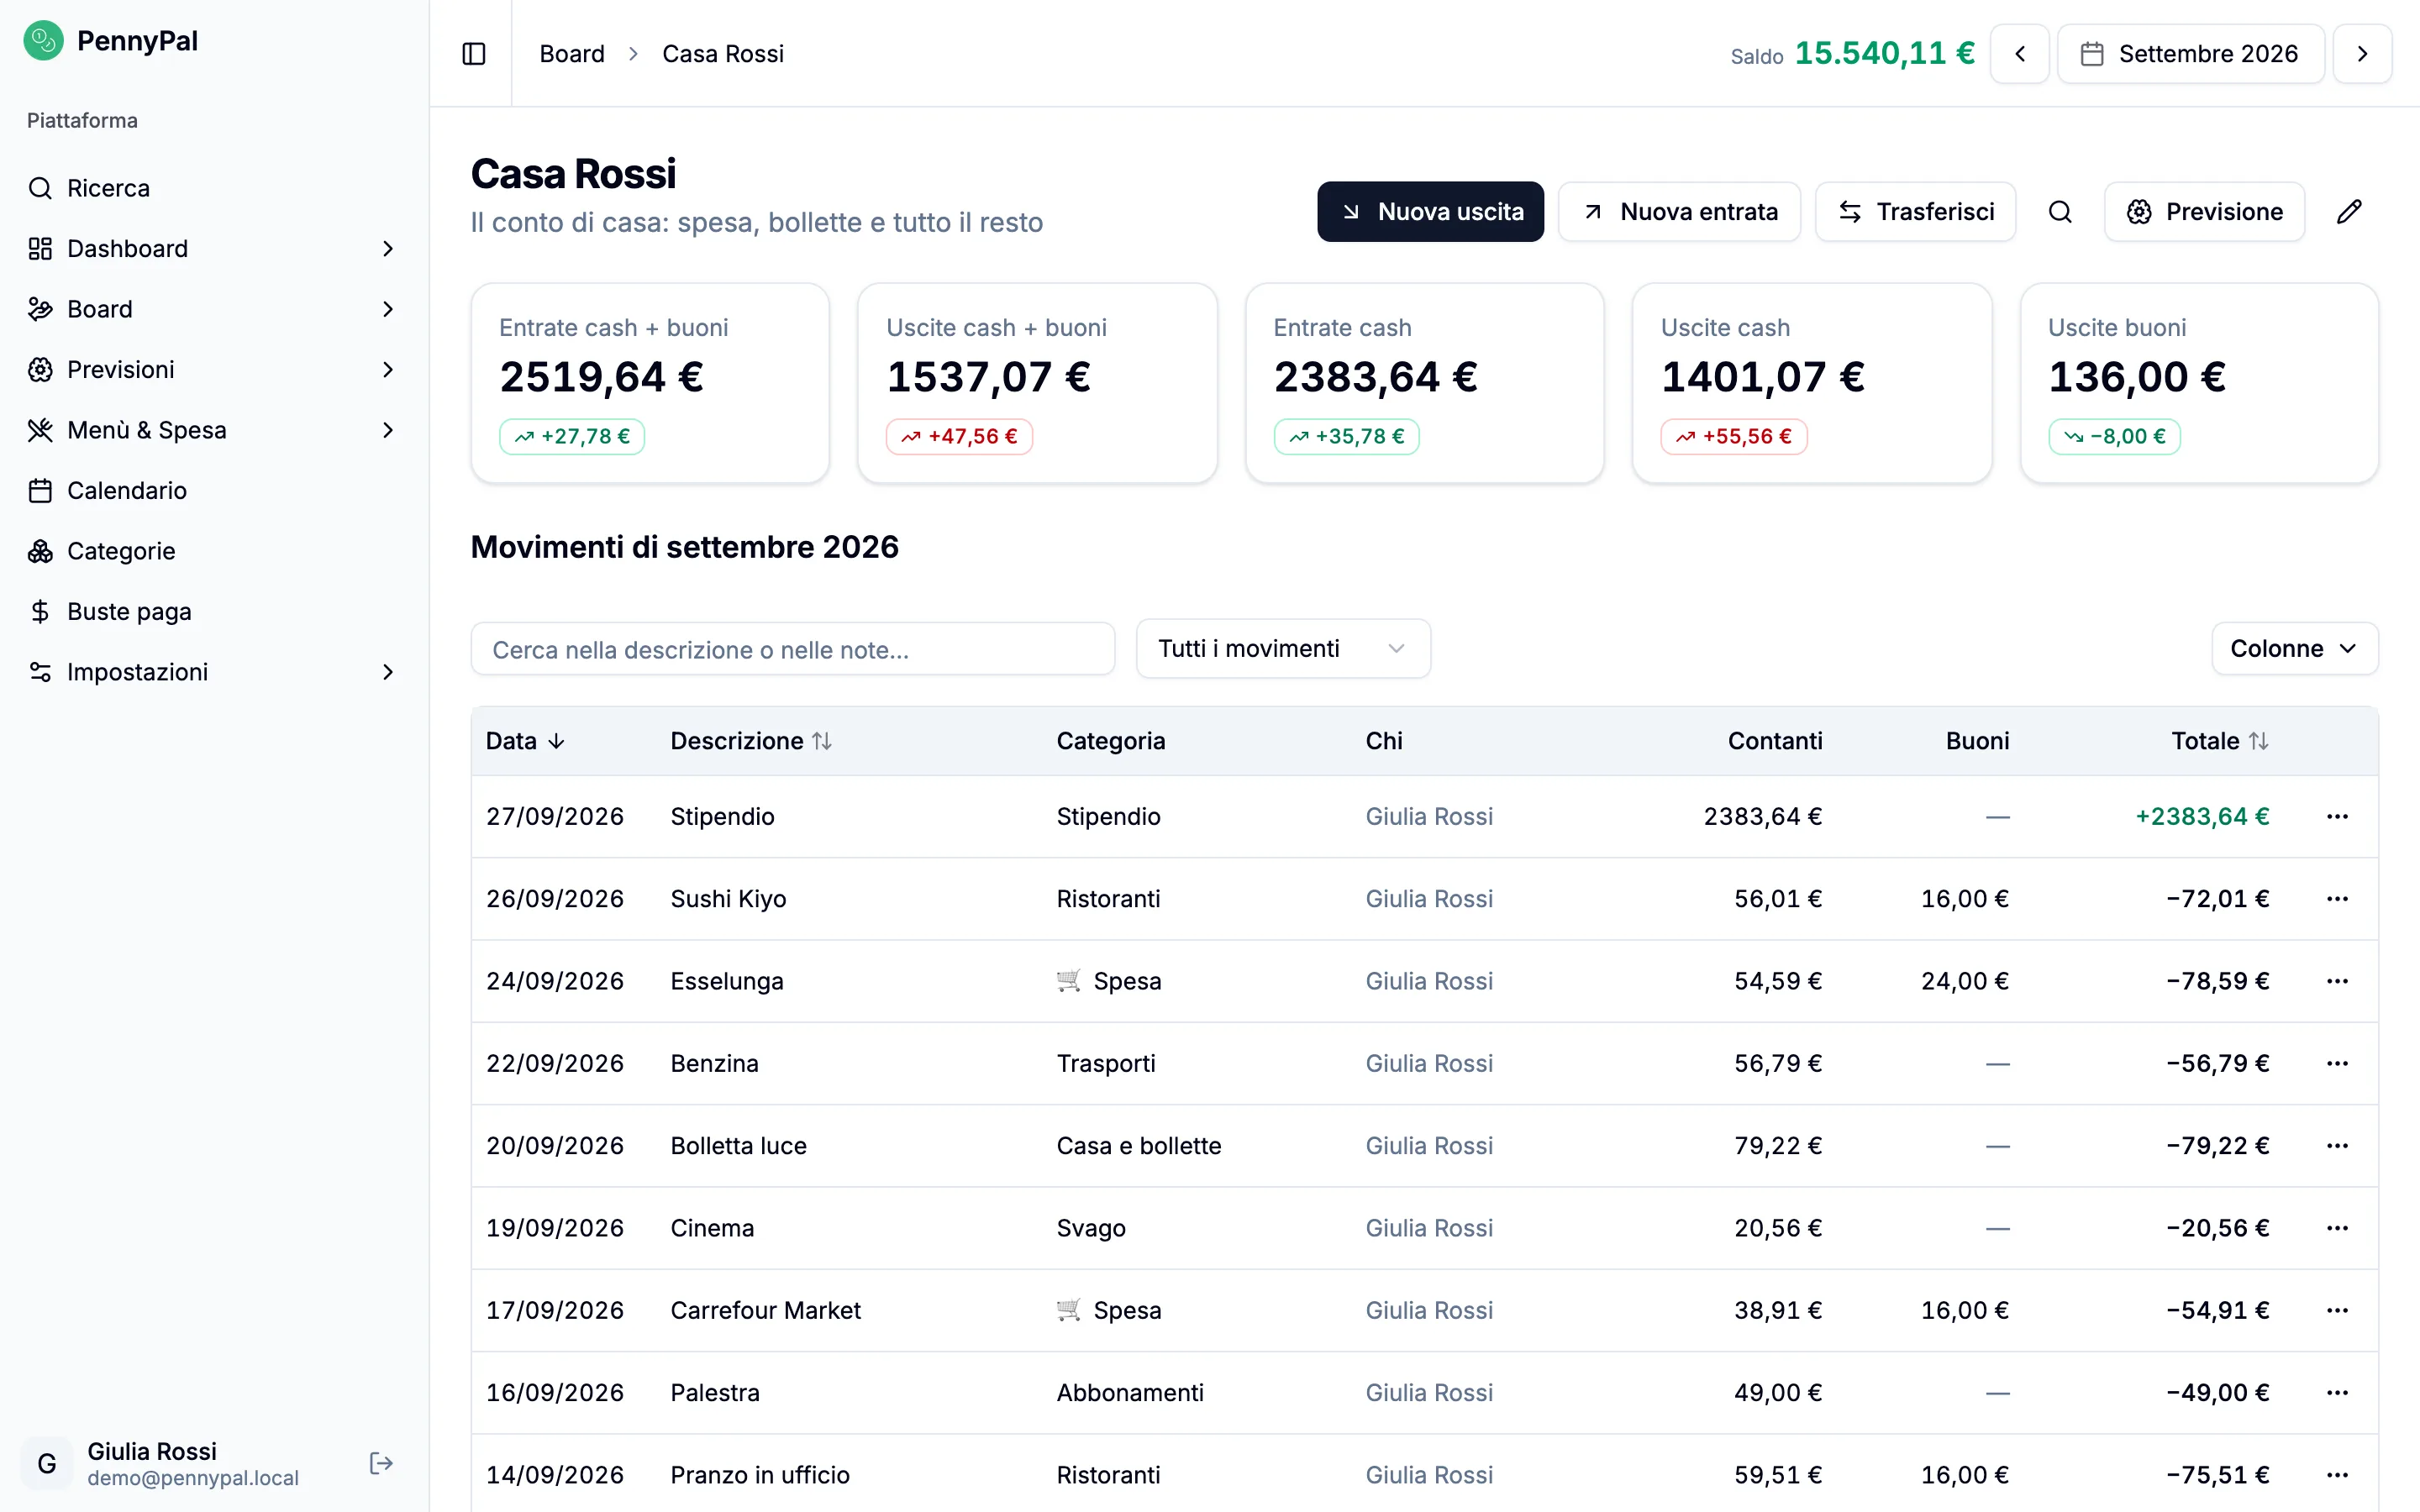The height and width of the screenshot is (1512, 2420).
Task: Click the Casa e bollette category cell
Action: (x=1139, y=1146)
